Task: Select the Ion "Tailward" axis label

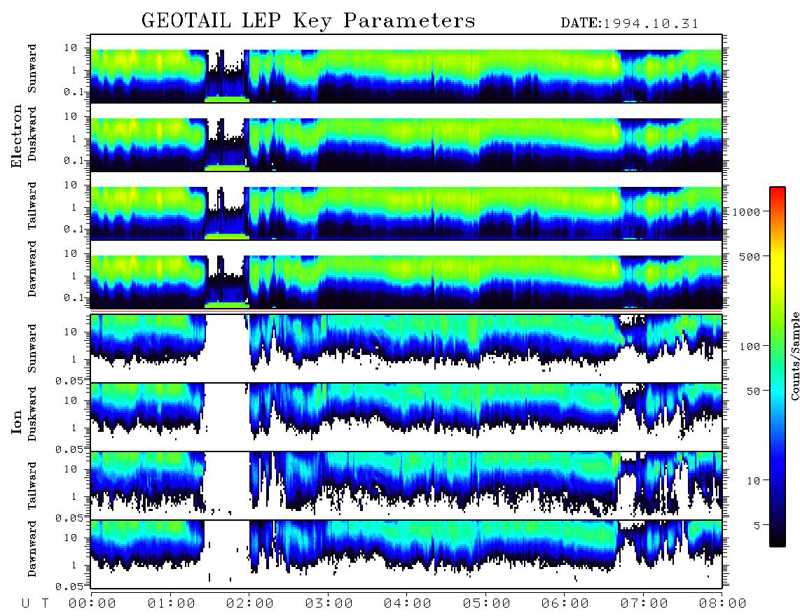Action: pyautogui.click(x=32, y=486)
